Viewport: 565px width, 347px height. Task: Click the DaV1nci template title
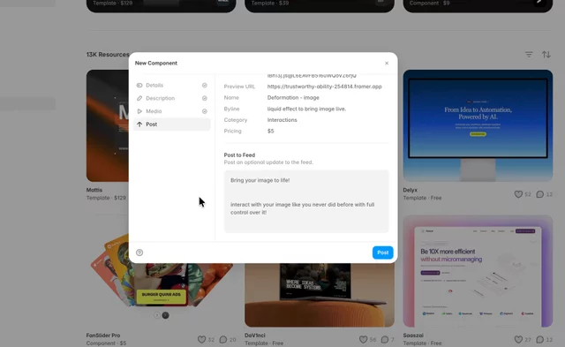pyautogui.click(x=255, y=336)
